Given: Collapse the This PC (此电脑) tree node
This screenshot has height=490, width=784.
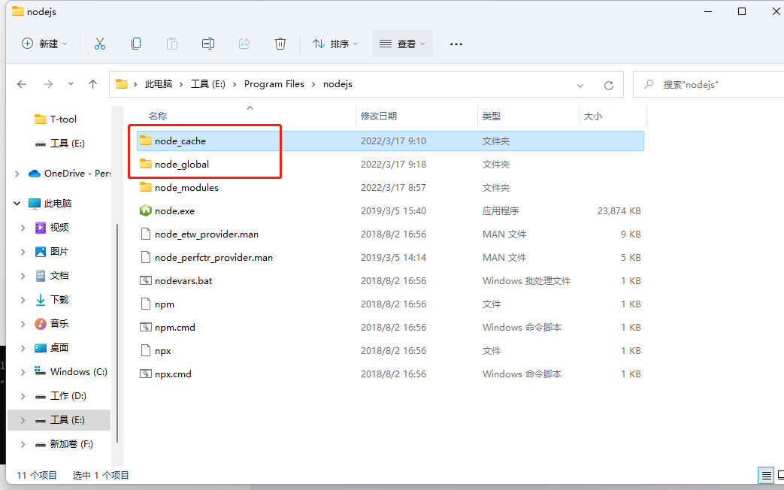Looking at the screenshot, I should [17, 204].
